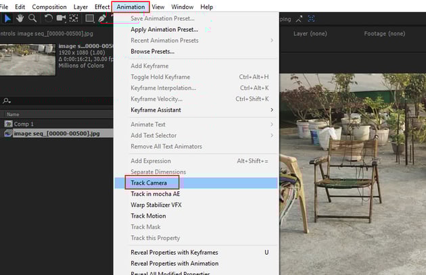Close the Animation menu via its title
This screenshot has height=275, width=426.
[131, 7]
